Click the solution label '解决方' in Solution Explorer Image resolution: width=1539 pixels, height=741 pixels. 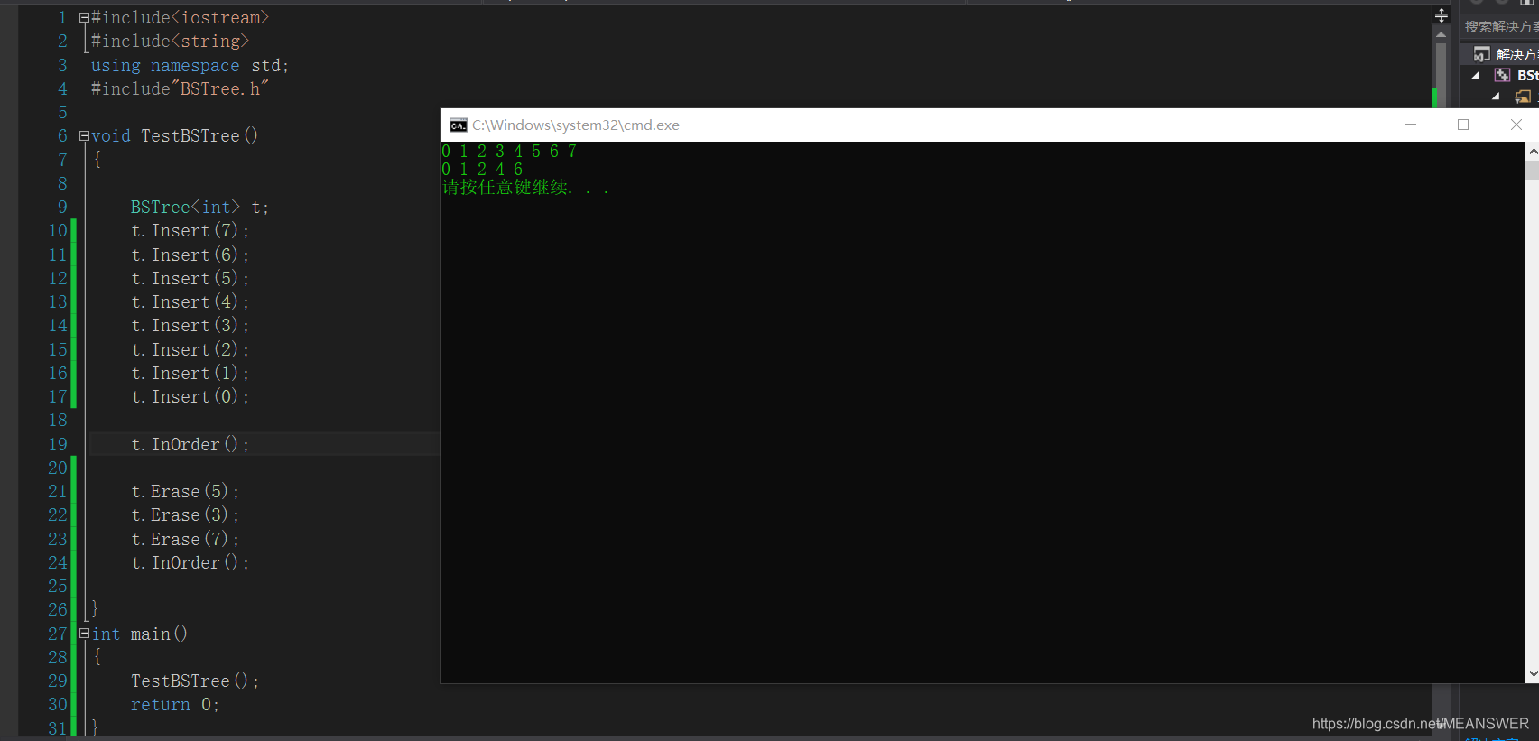tap(1516, 55)
